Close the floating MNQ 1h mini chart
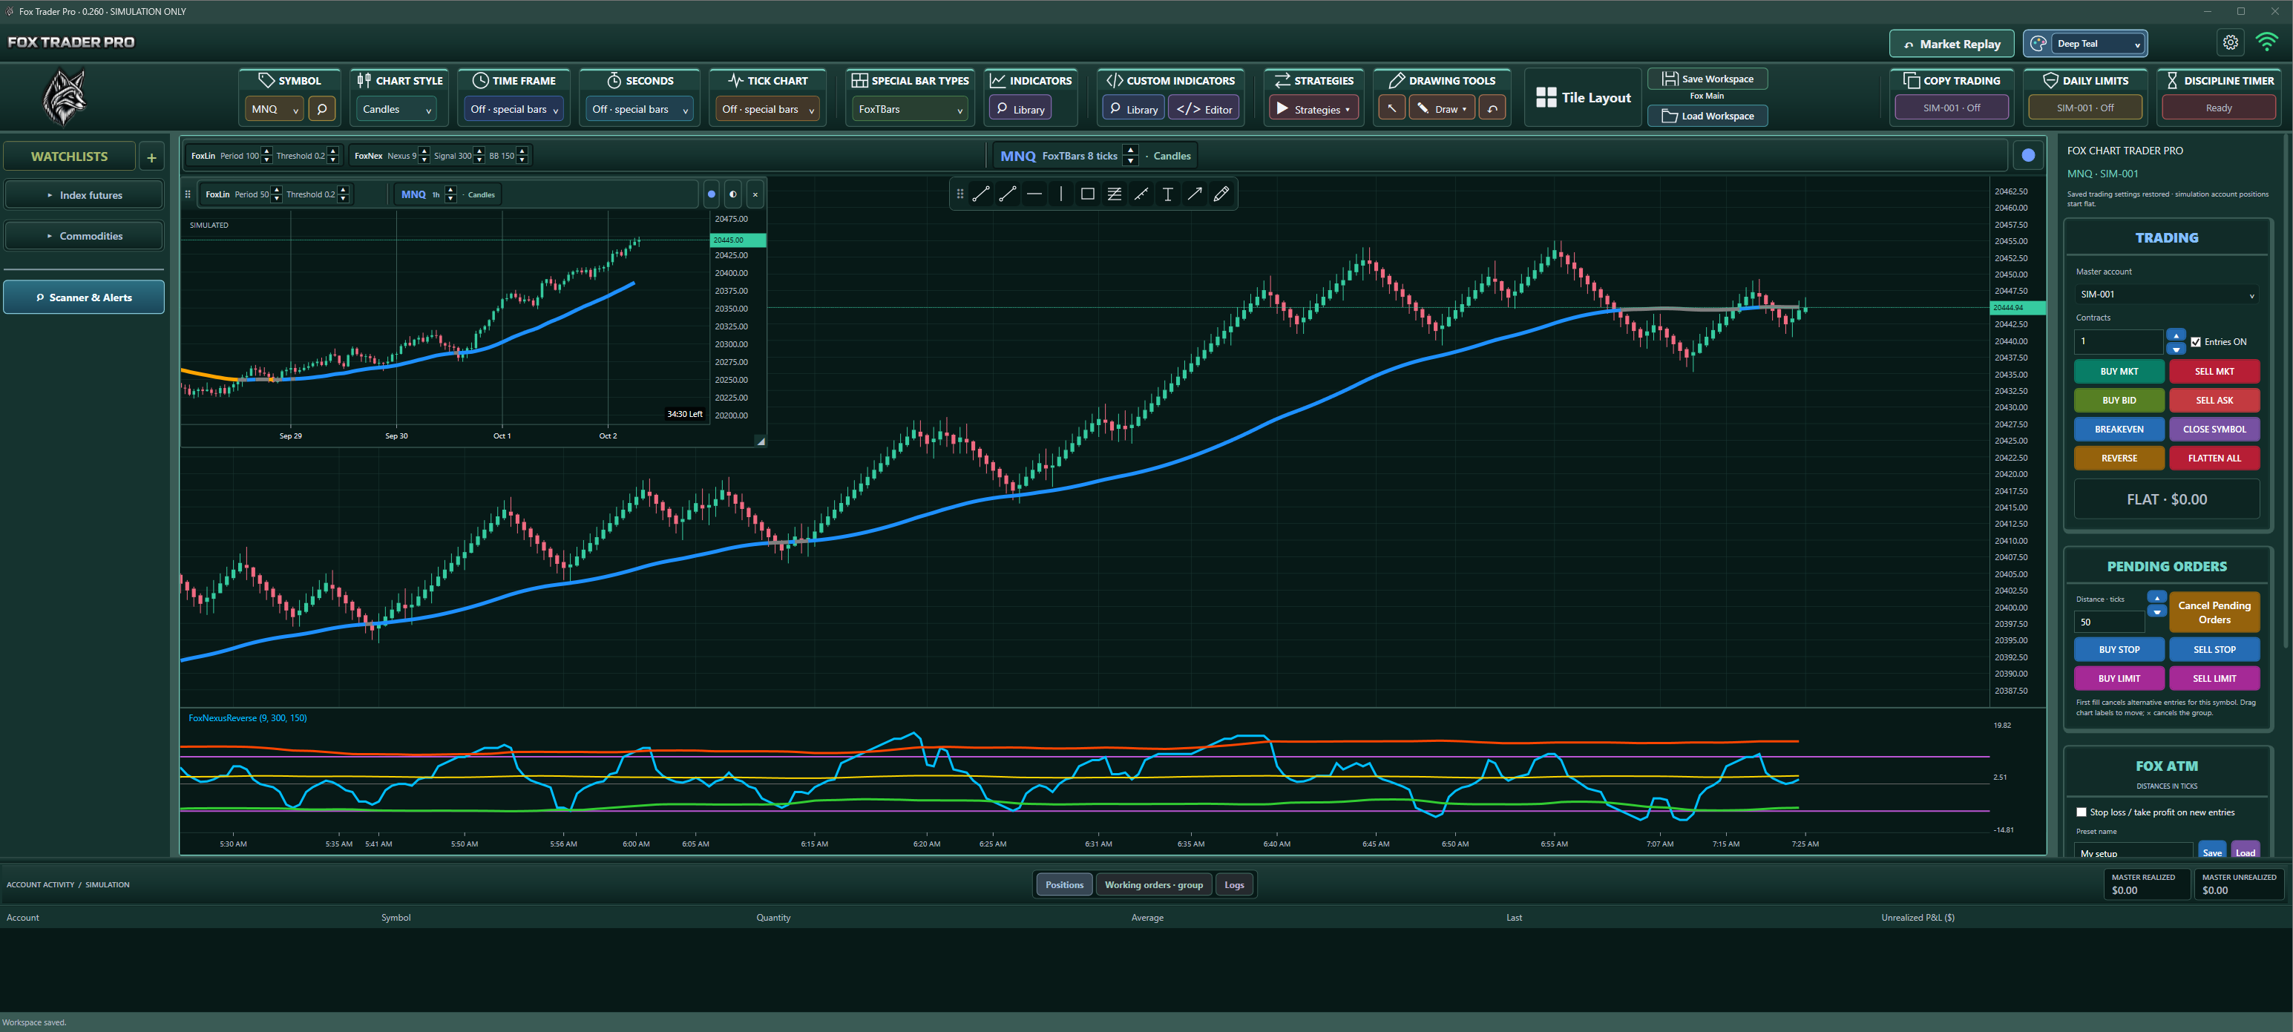Image resolution: width=2293 pixels, height=1032 pixels. click(x=755, y=194)
